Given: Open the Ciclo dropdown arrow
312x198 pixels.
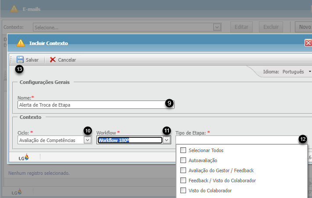Looking at the screenshot, I should [87, 140].
